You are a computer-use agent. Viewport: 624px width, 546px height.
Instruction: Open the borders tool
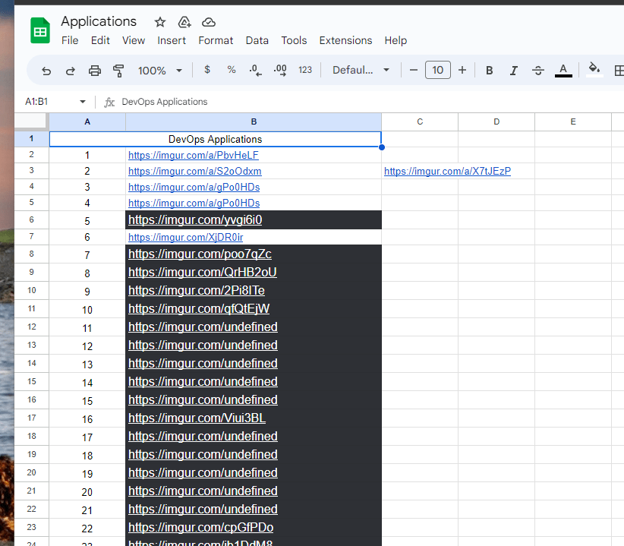(x=619, y=71)
